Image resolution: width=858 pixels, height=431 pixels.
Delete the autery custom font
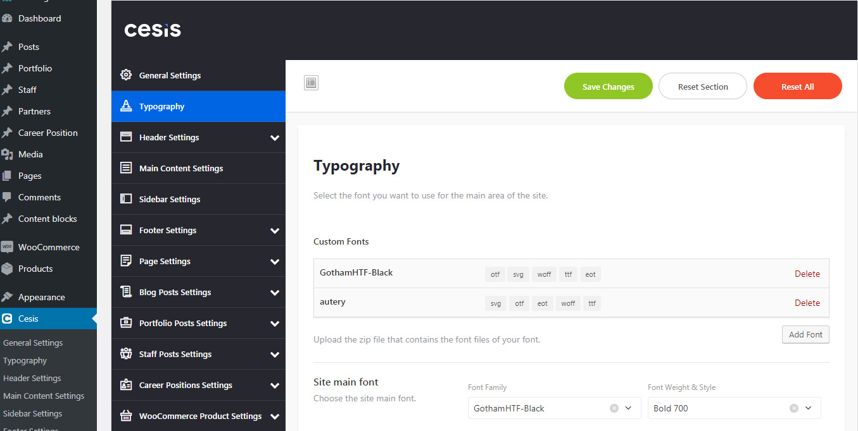807,303
